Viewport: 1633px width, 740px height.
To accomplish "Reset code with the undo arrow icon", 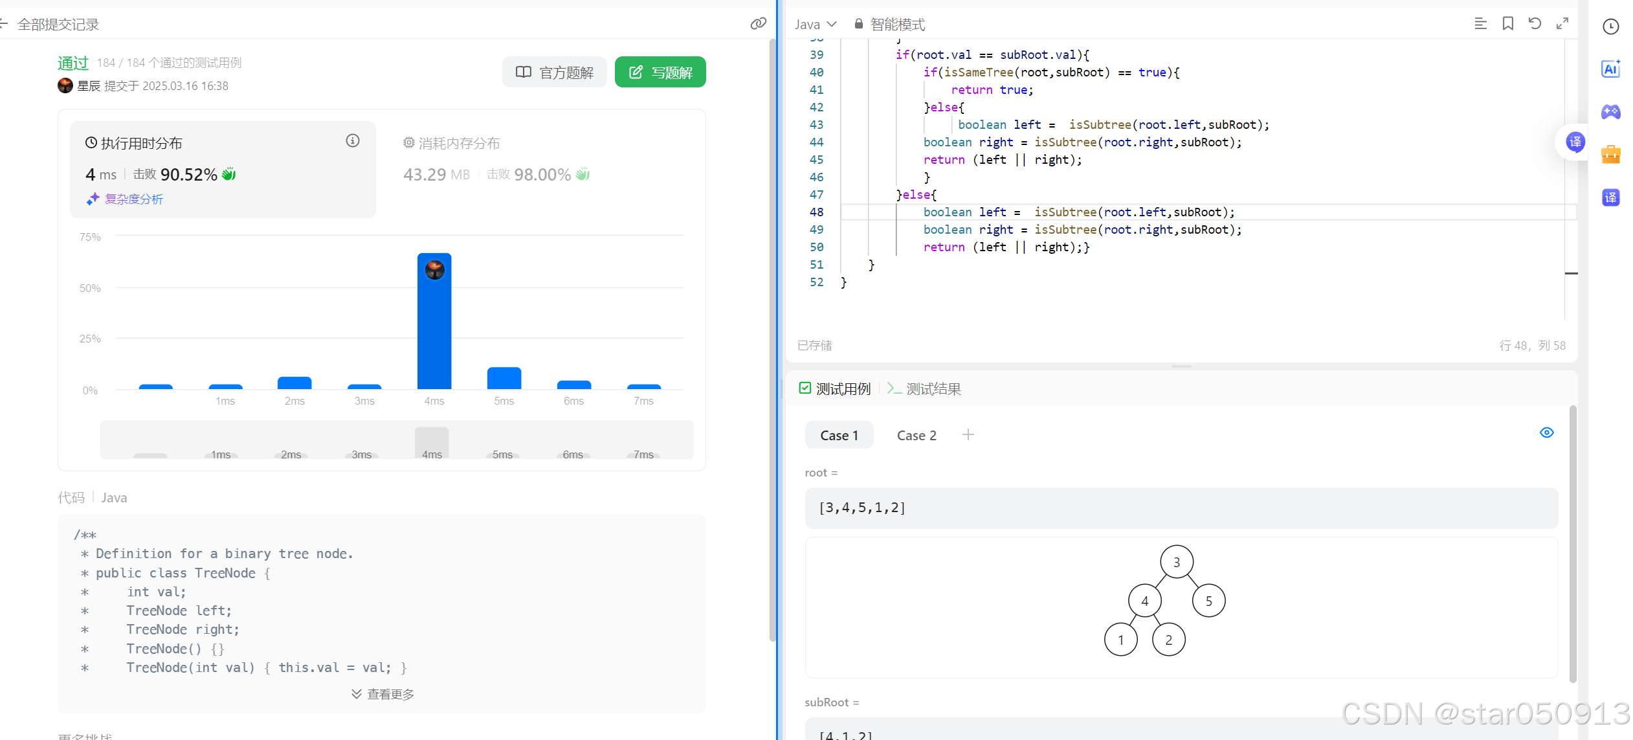I will point(1535,24).
